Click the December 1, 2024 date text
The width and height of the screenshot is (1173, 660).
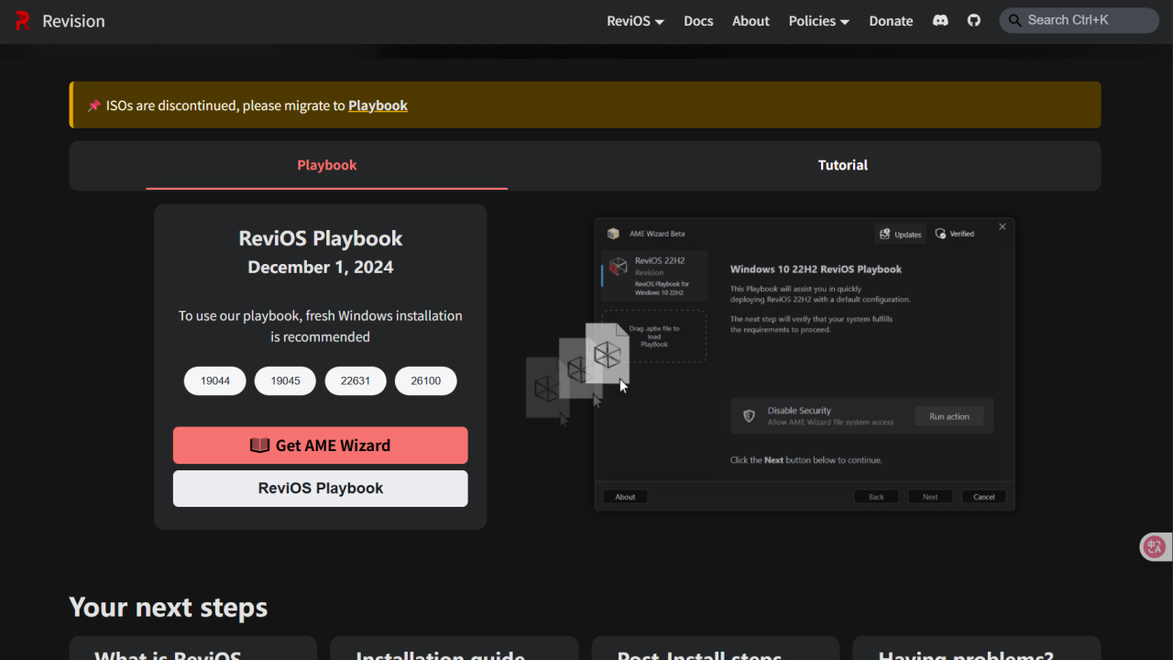[x=321, y=268]
